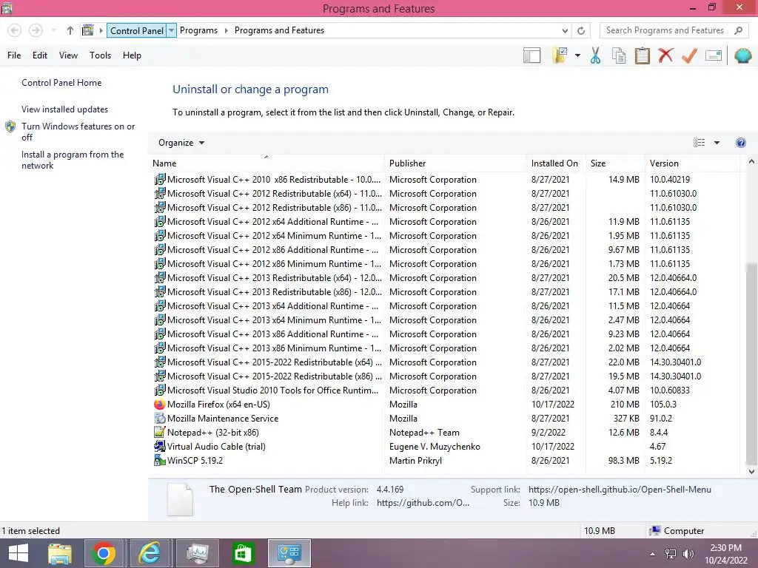Open File Explorer from taskbar

click(x=60, y=553)
